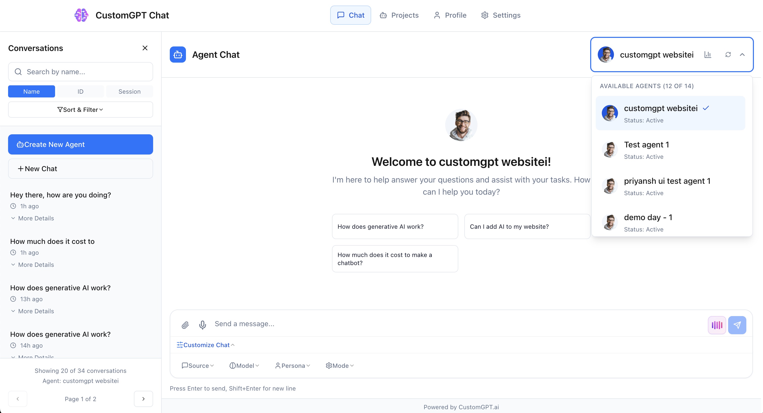The width and height of the screenshot is (763, 413).
Task: Switch the search mode to Session
Action: (129, 91)
